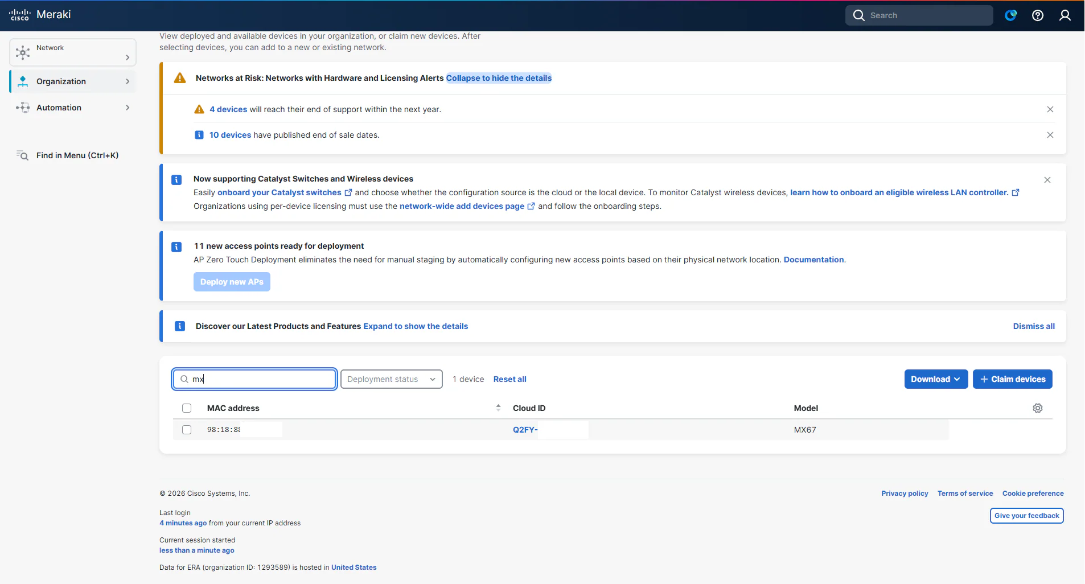Expand the Network selector chevron

[128, 57]
